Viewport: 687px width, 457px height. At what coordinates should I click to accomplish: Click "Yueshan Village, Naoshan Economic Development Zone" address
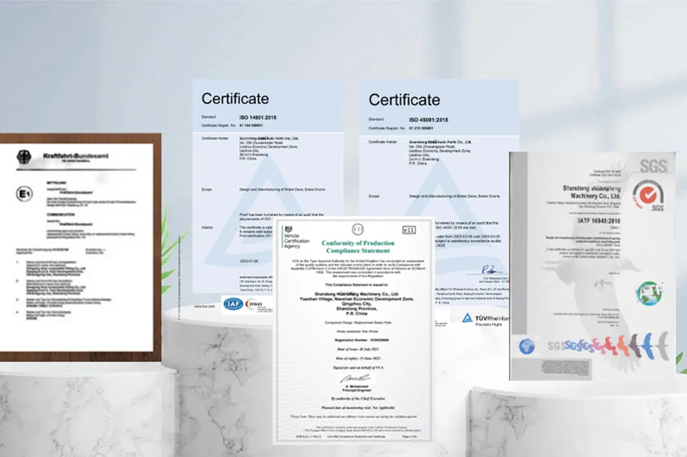(357, 299)
